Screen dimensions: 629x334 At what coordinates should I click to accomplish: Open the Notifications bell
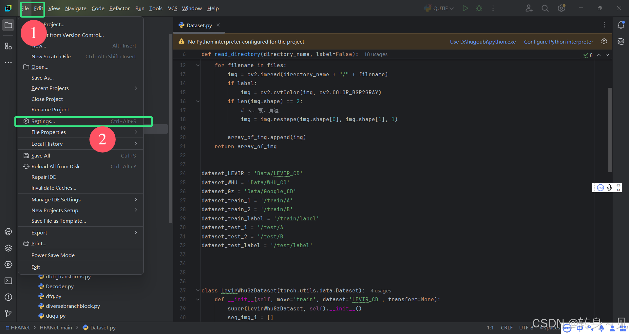(621, 25)
